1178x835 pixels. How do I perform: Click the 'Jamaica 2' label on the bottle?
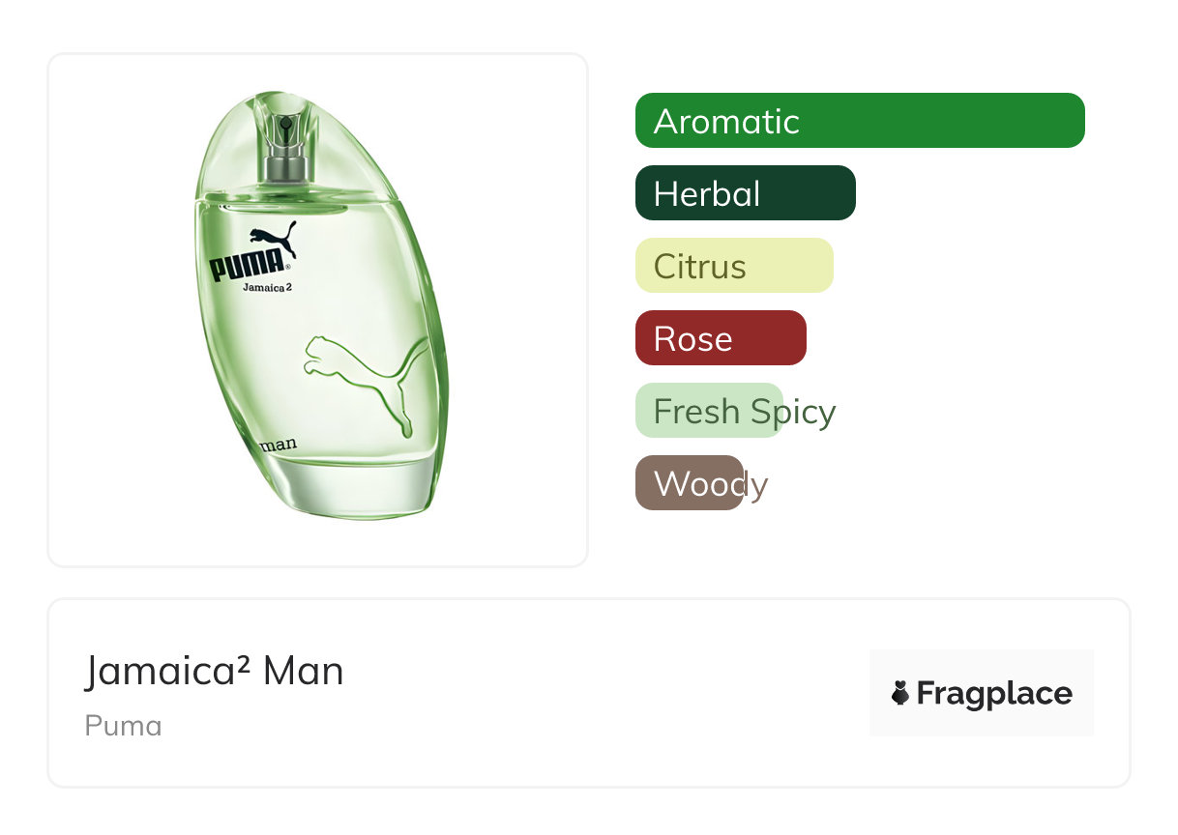pyautogui.click(x=267, y=287)
